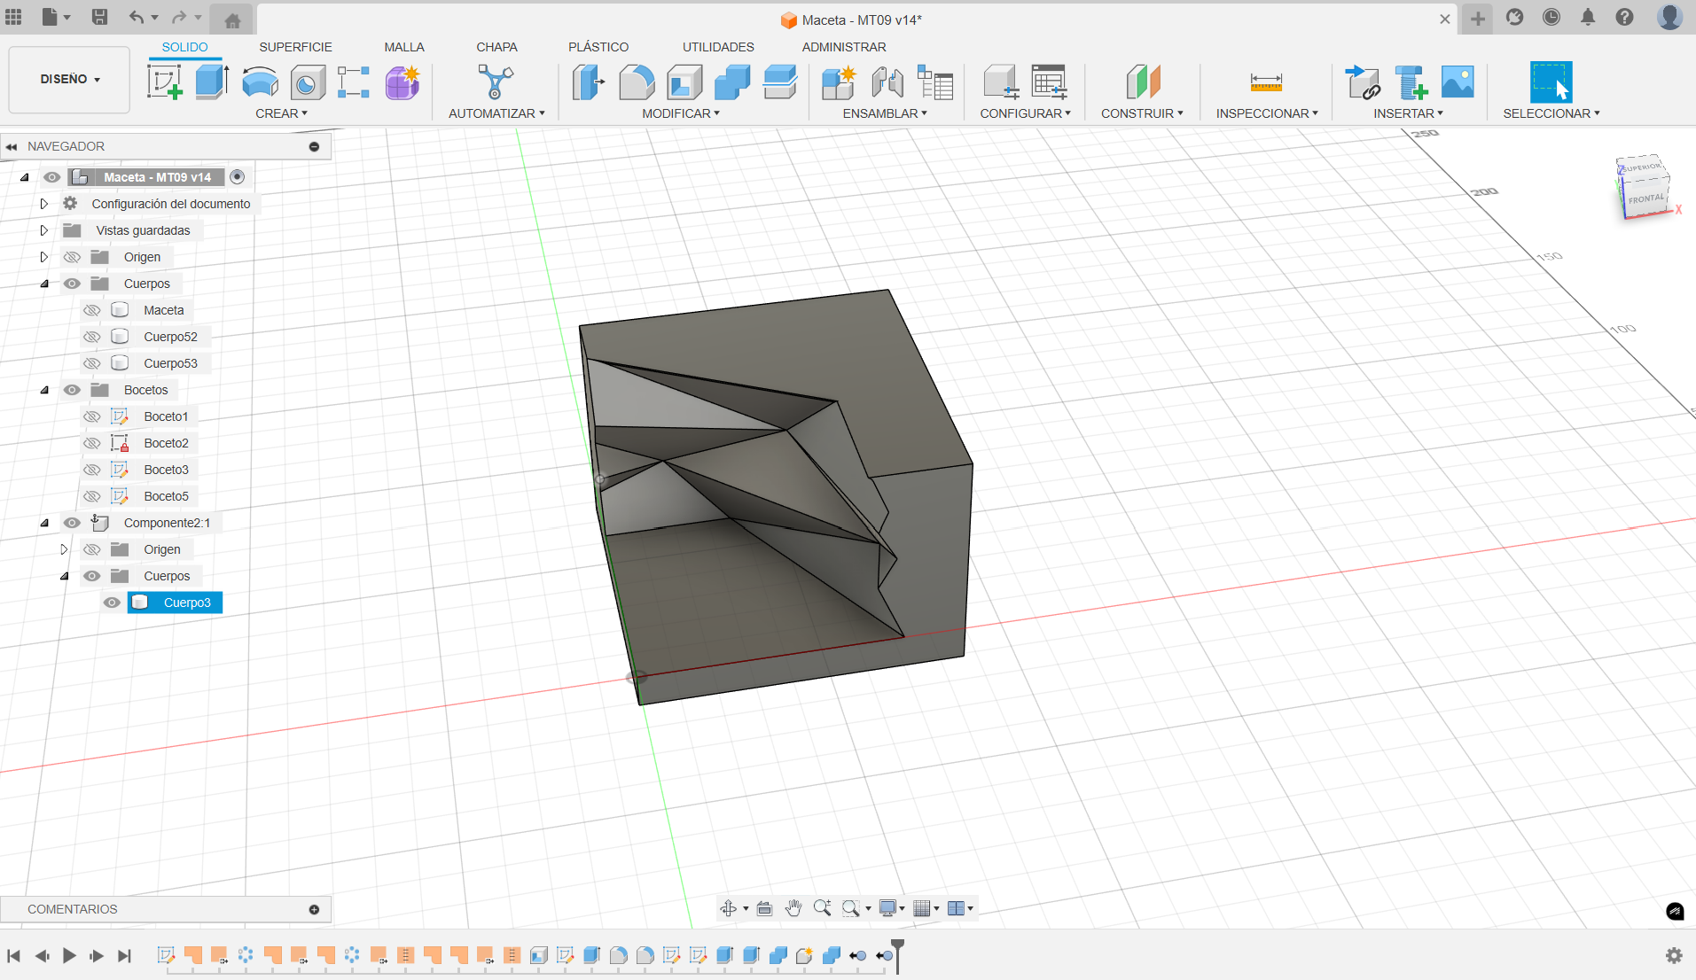Click the Orbit navigation tool
The height and width of the screenshot is (980, 1696).
(728, 908)
